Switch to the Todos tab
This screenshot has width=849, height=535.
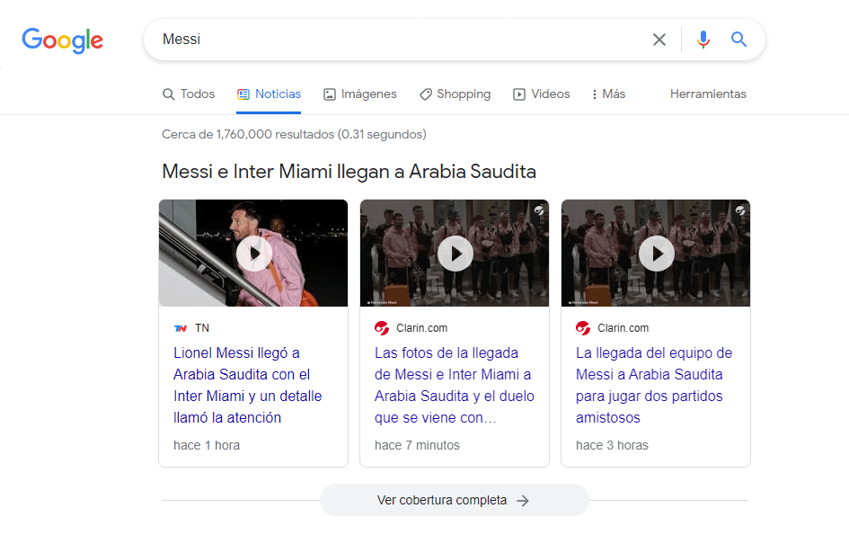point(189,94)
